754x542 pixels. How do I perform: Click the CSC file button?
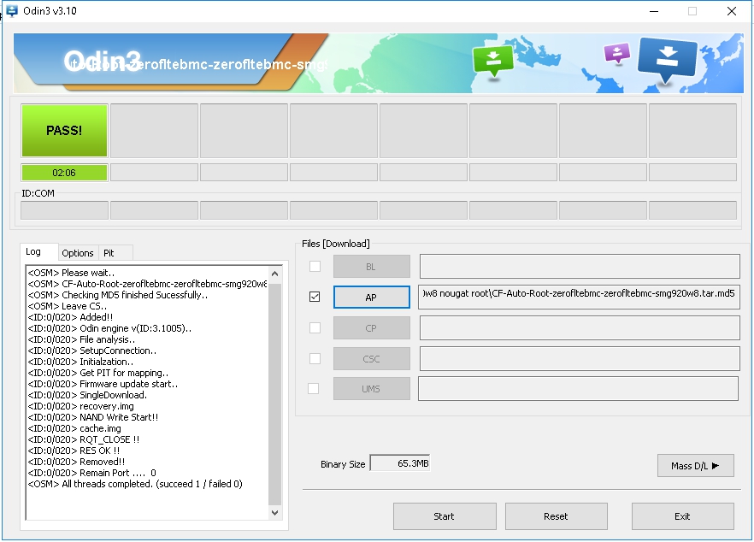[x=371, y=359]
